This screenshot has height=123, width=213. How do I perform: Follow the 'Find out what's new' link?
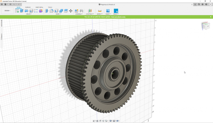118,17
